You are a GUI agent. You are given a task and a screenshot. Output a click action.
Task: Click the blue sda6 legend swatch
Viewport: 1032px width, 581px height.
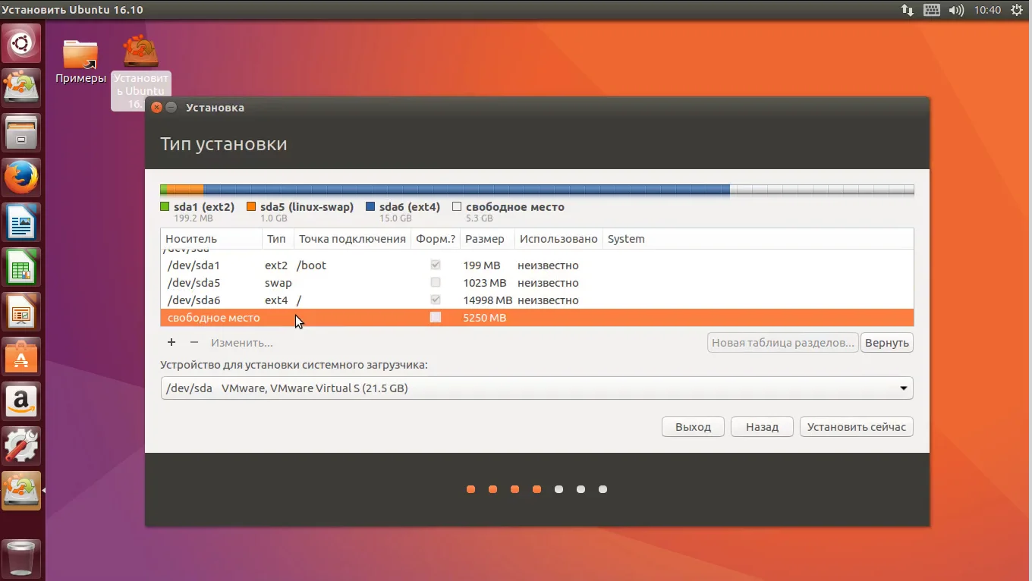click(370, 206)
